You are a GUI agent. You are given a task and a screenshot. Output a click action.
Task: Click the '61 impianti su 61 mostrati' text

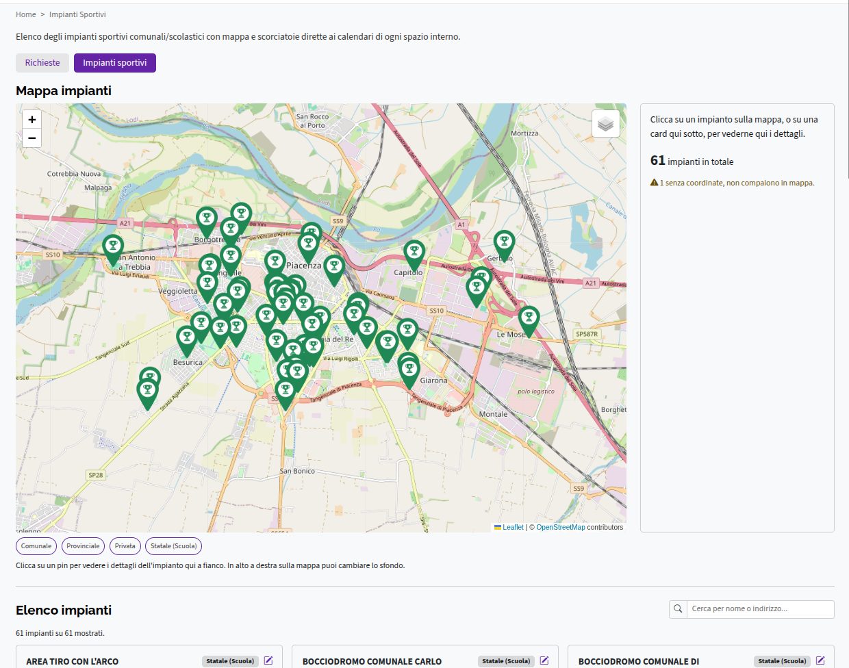tap(60, 633)
